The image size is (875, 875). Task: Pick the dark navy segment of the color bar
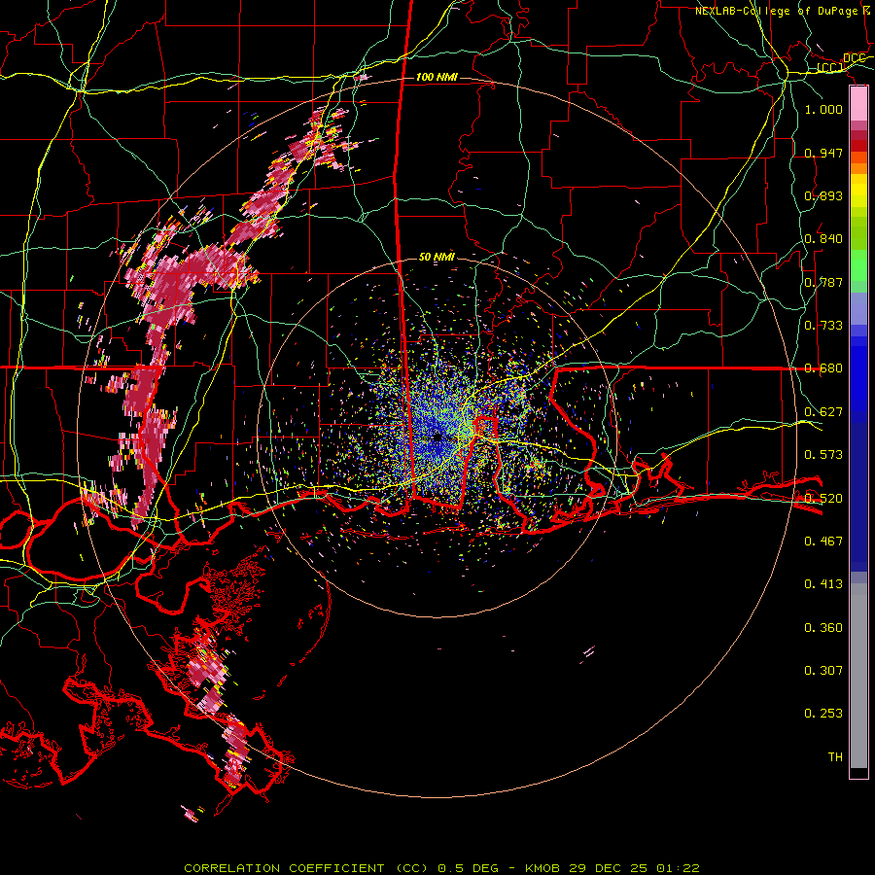tap(858, 497)
